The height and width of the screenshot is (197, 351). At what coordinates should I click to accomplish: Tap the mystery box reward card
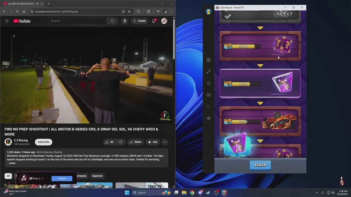pyautogui.click(x=260, y=46)
